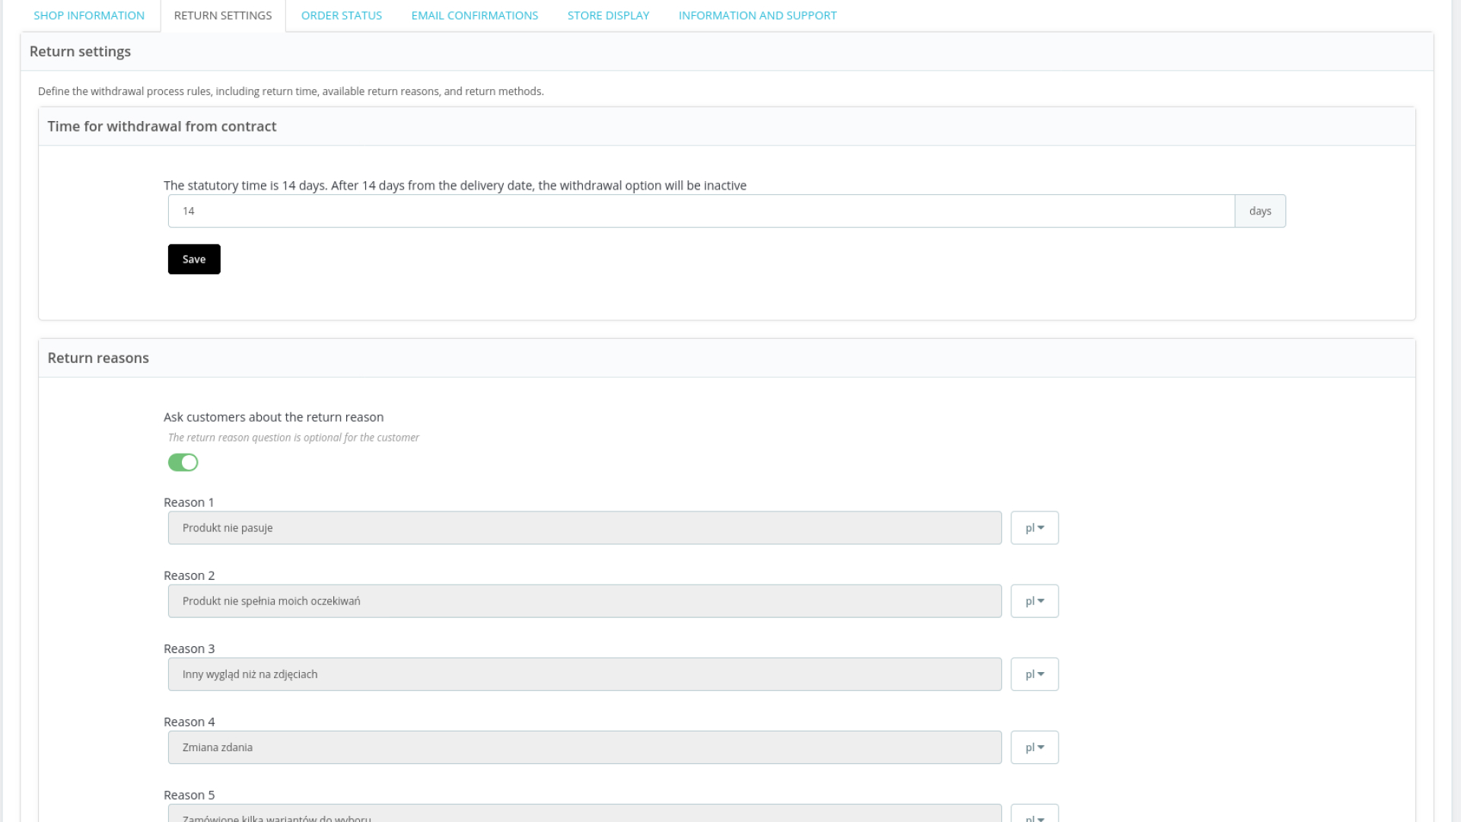The width and height of the screenshot is (1461, 822).
Task: Click the 'Inny wygląd niż na zdjęciach' field
Action: 584,674
